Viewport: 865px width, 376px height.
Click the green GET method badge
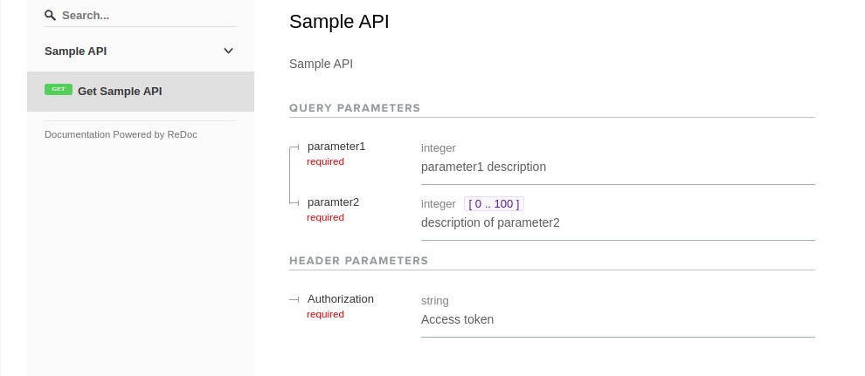pos(59,89)
